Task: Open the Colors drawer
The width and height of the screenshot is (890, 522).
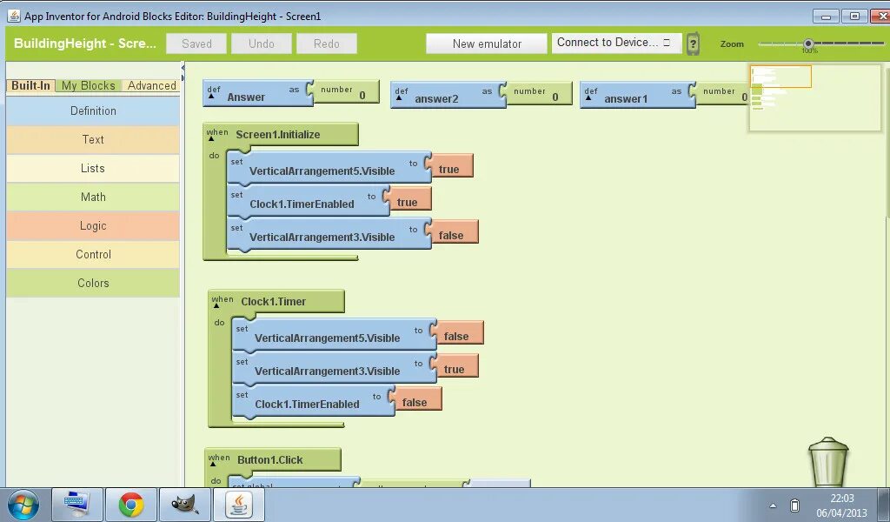Action: (x=93, y=283)
